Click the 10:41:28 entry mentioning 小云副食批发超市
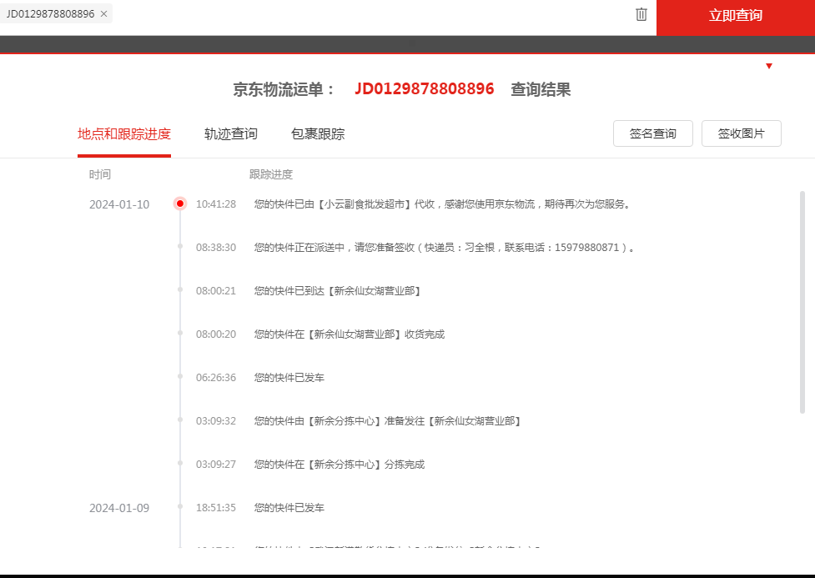Screen dimensions: 815x578 442,204
